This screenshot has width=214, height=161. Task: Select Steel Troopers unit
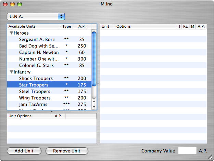[x=35, y=92]
